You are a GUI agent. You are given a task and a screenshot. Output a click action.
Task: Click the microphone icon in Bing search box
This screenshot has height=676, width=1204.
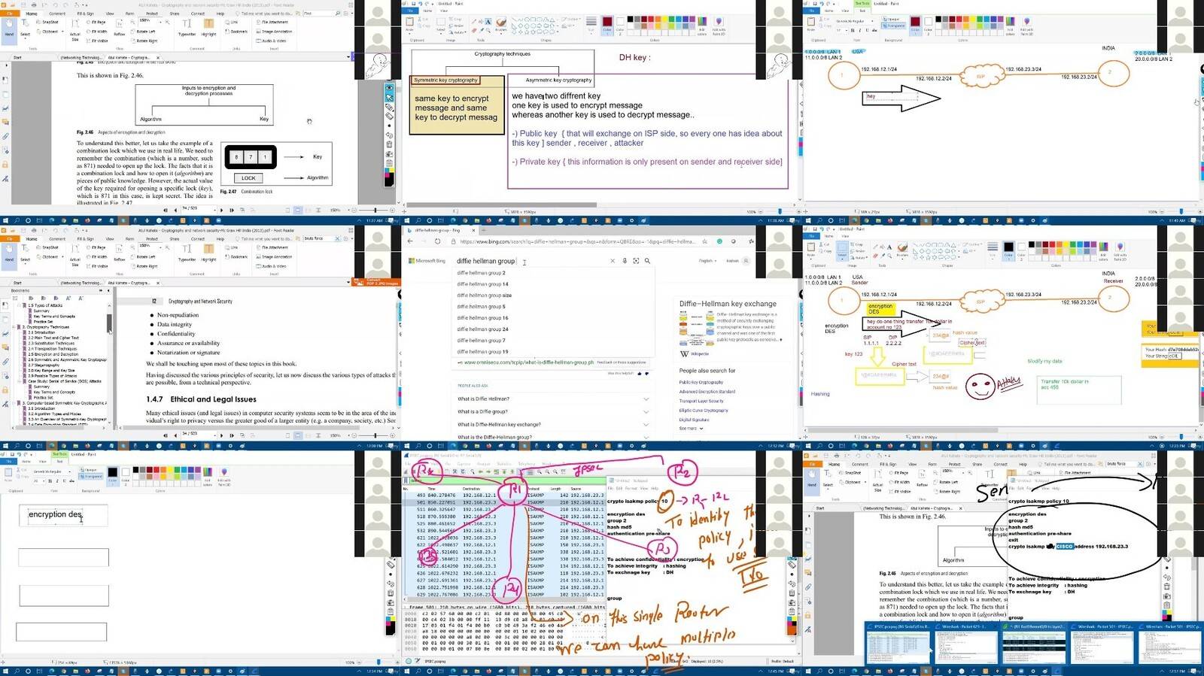(x=625, y=261)
